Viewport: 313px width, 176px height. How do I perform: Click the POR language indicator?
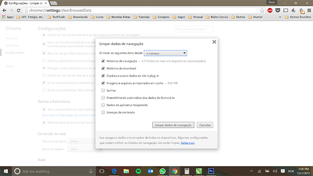click(291, 171)
